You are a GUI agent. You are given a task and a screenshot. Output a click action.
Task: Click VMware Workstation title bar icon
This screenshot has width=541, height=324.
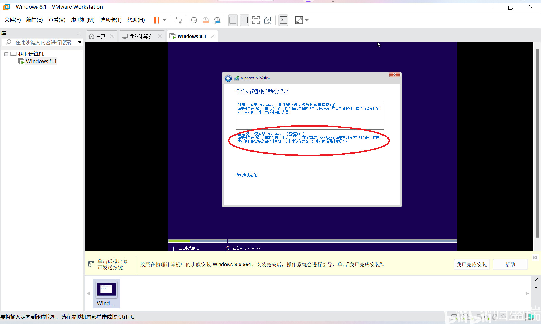(7, 7)
